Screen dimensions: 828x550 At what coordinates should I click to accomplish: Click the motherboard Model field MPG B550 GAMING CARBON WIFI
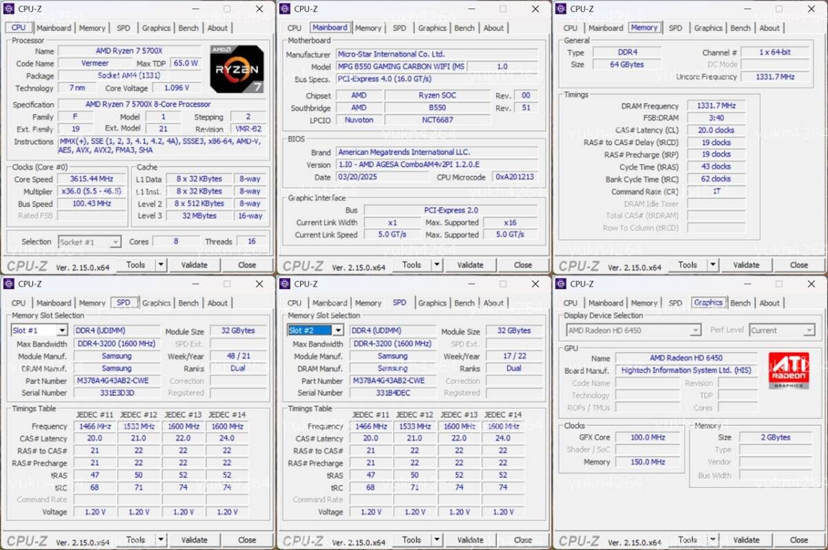(401, 67)
